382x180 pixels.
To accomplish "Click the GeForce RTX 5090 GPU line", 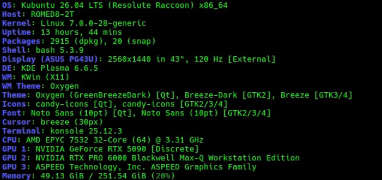I will (x=100, y=149).
